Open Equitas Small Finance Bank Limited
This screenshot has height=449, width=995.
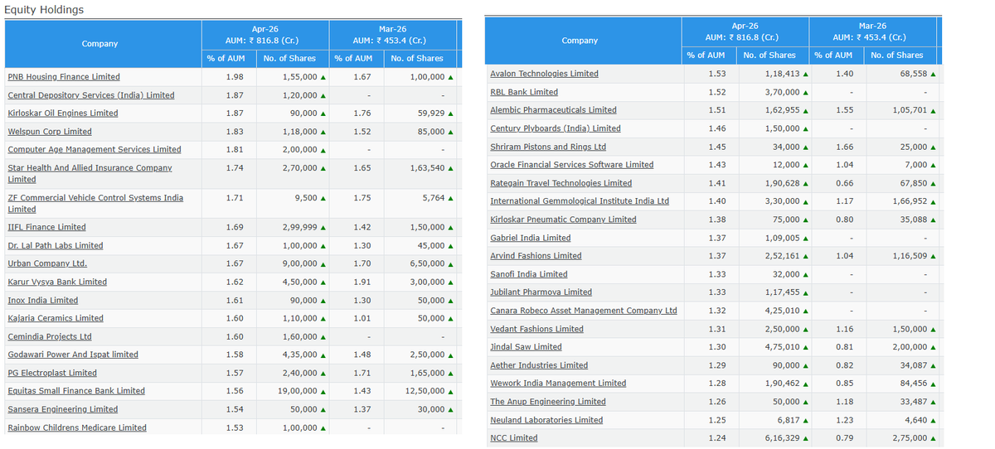point(76,391)
